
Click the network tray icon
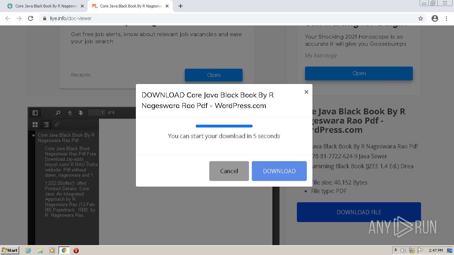[412, 250]
